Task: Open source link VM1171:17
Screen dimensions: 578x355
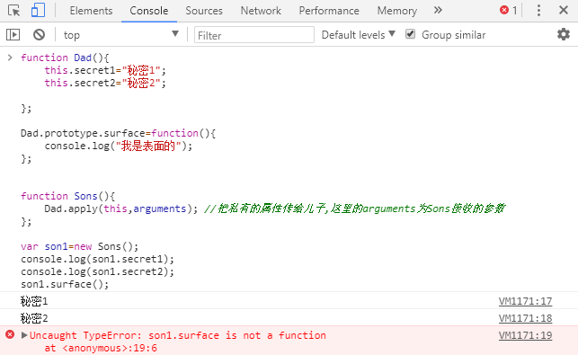Action: point(525,301)
